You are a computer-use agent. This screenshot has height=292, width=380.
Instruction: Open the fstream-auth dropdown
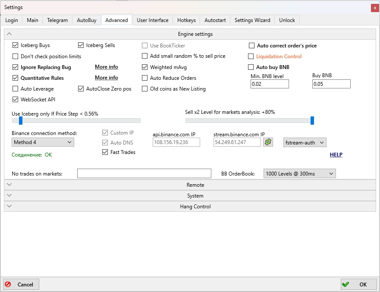pyautogui.click(x=305, y=142)
